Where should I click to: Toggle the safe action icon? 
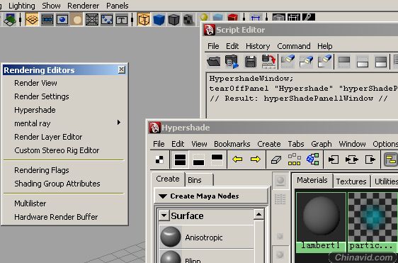[x=107, y=19]
